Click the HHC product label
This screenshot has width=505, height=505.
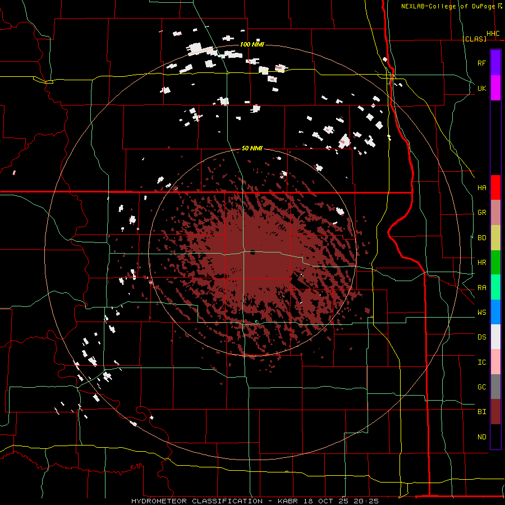tap(493, 34)
